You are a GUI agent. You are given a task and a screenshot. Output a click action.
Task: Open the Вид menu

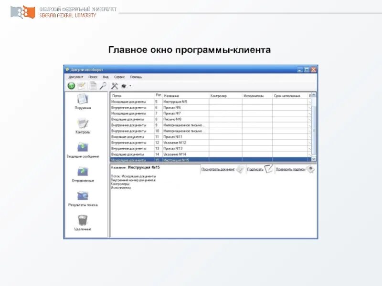point(106,77)
